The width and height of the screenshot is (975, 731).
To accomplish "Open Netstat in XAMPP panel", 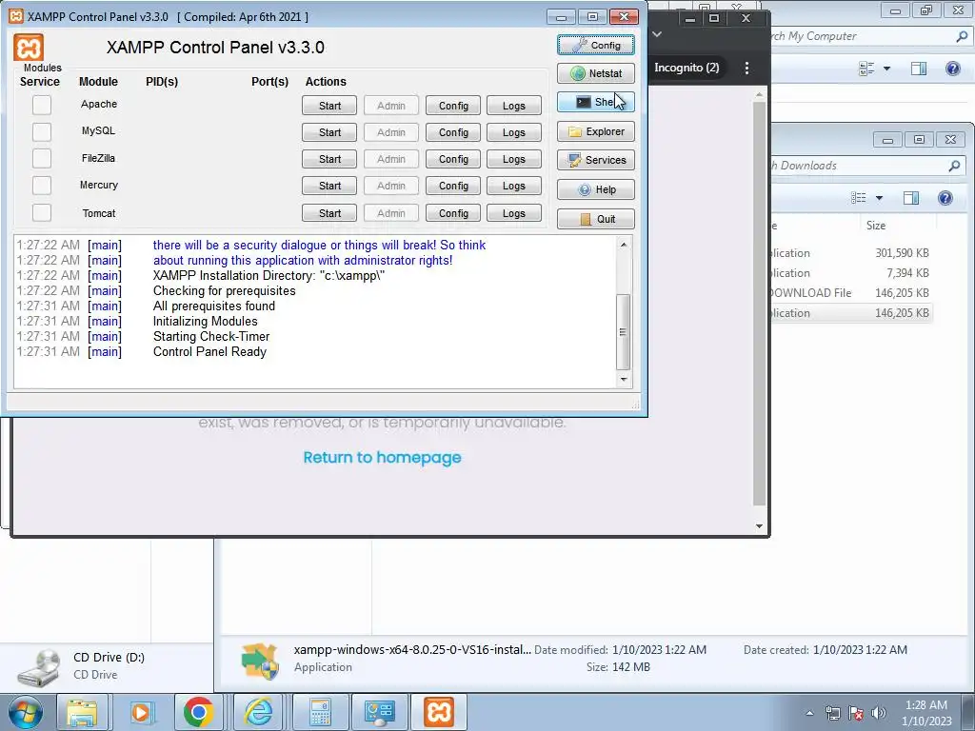I will pyautogui.click(x=596, y=73).
